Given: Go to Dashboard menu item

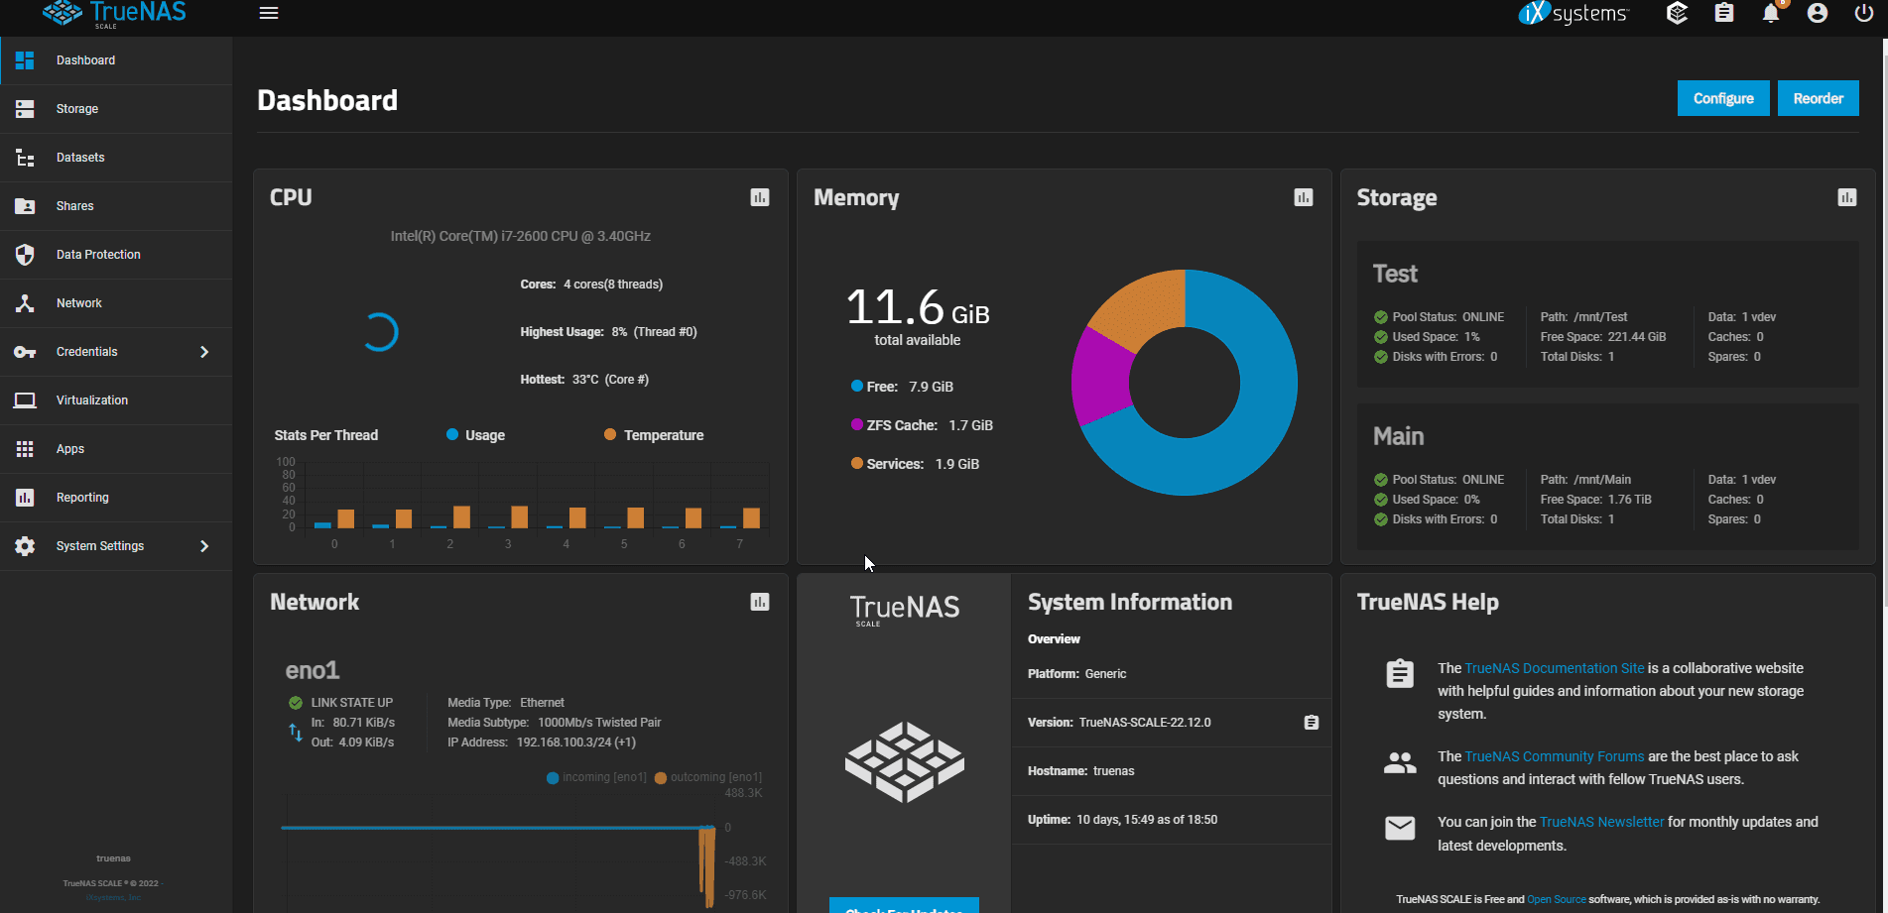Looking at the screenshot, I should click(x=116, y=60).
